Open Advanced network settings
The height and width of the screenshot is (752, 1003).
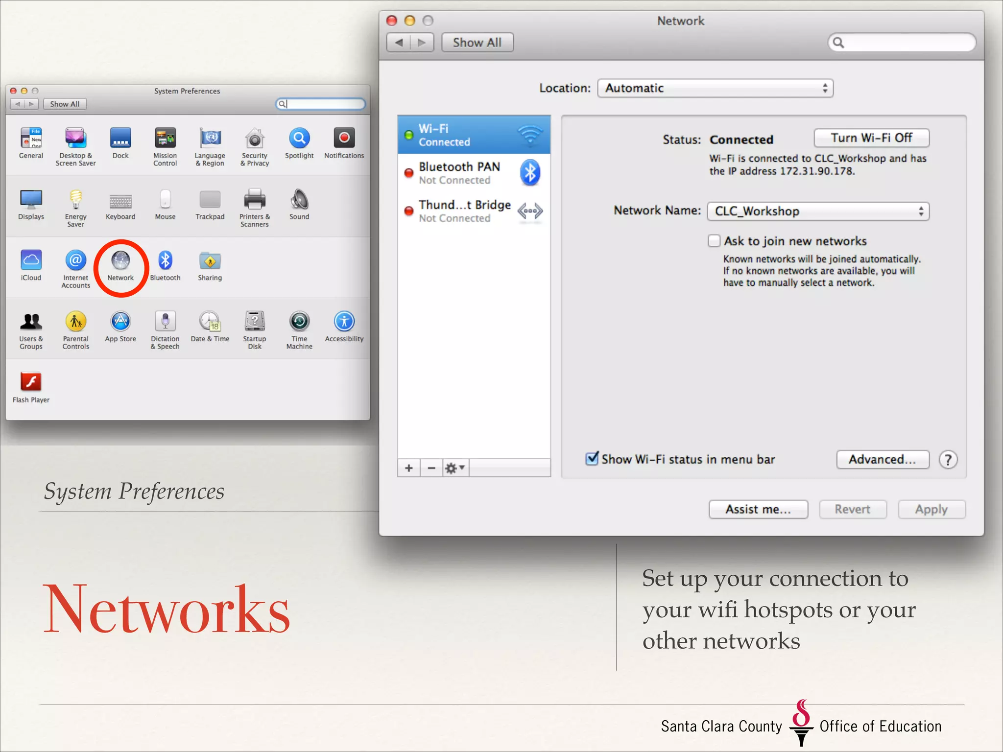click(x=883, y=459)
